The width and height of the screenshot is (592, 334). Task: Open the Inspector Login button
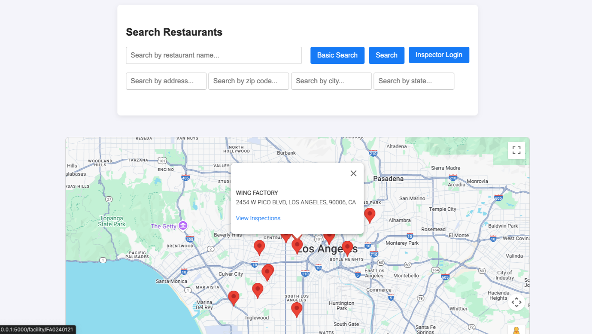coord(439,55)
